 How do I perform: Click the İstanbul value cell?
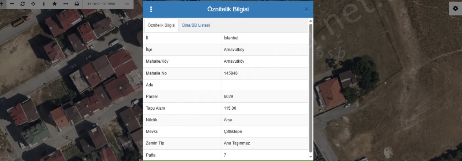pyautogui.click(x=265, y=38)
